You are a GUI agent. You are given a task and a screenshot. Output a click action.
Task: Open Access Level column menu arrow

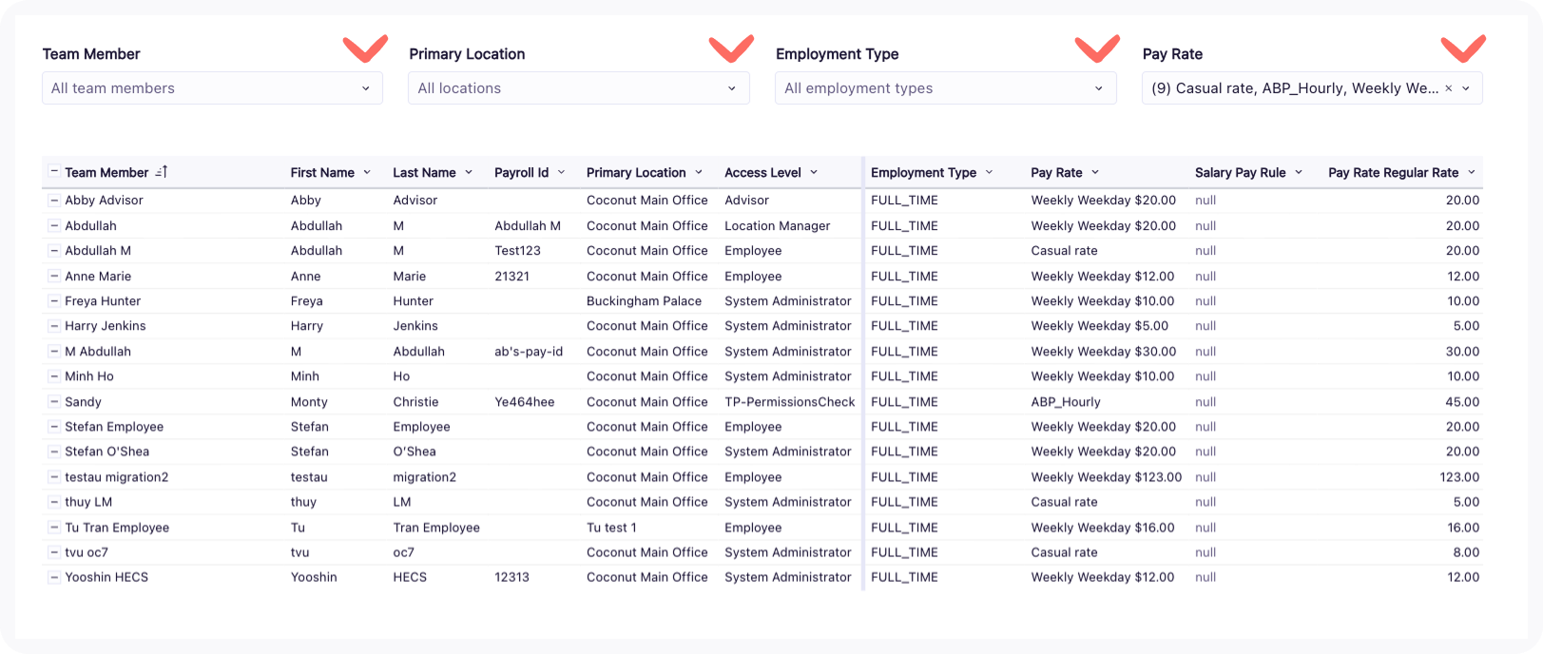[x=813, y=172]
